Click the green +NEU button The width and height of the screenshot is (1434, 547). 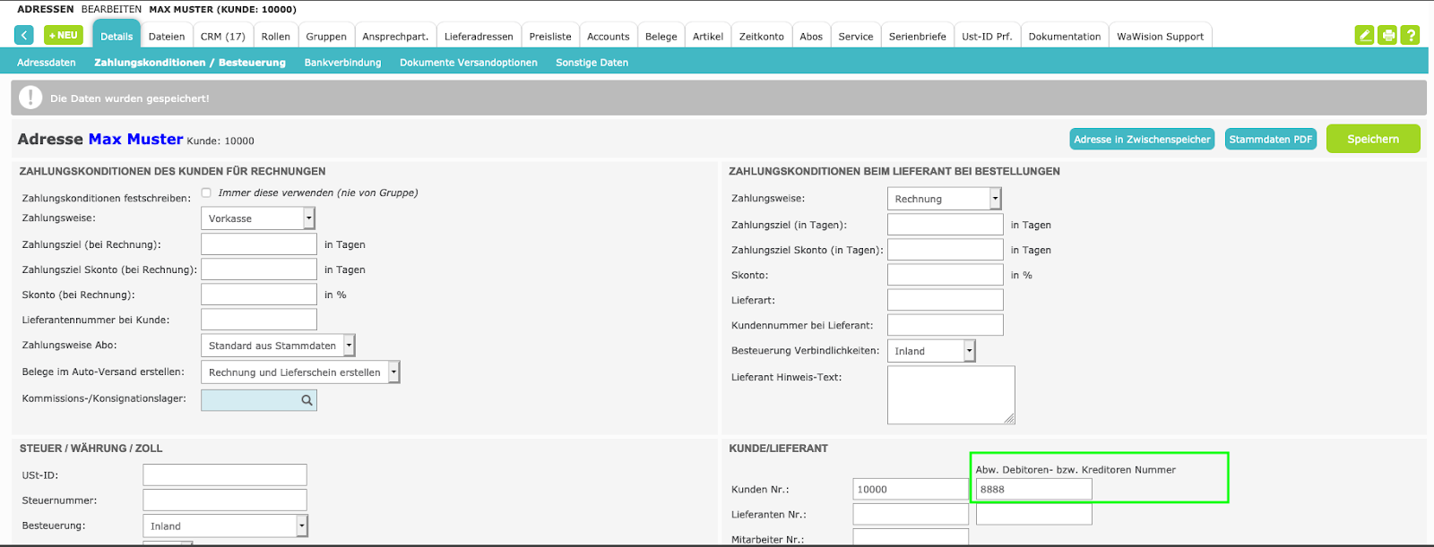coord(64,36)
